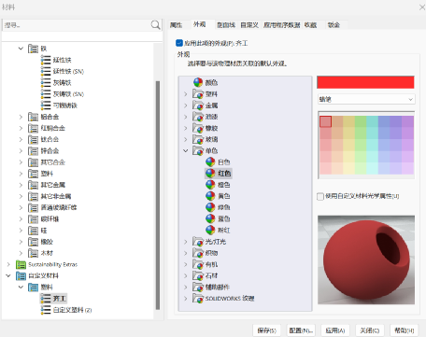Click the 关闭(C) button

[x=370, y=330]
